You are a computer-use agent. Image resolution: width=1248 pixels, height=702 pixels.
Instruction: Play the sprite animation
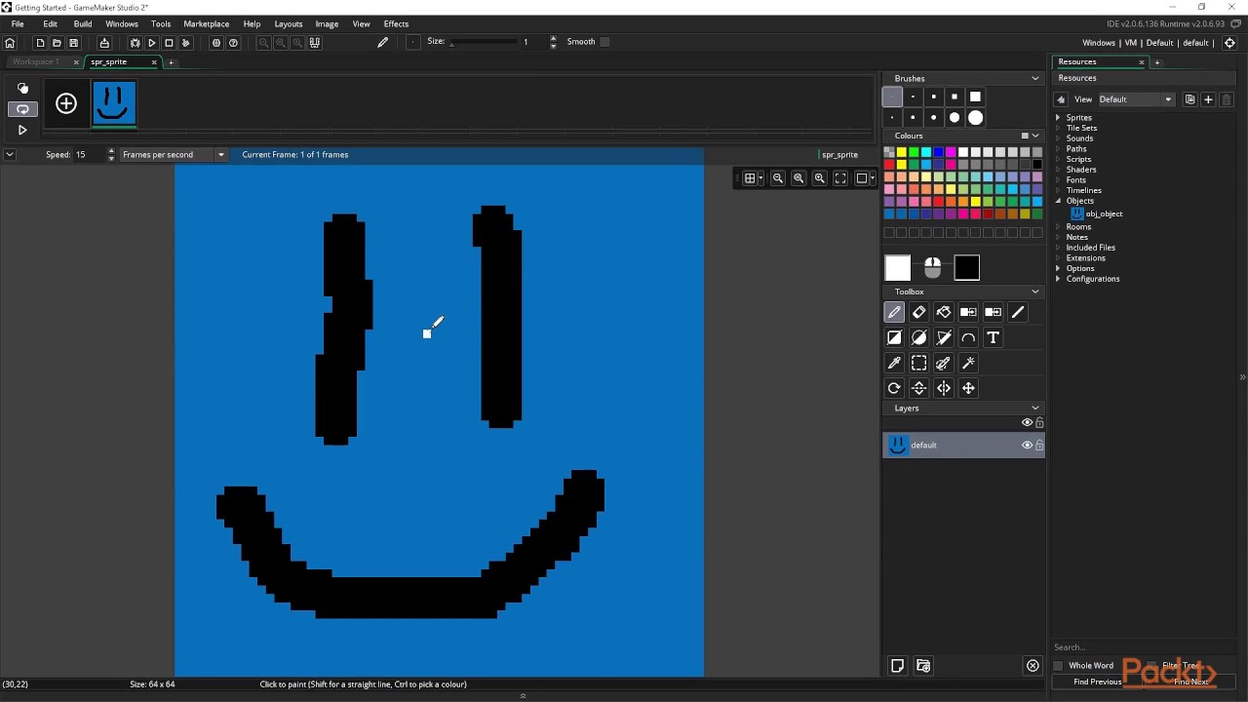tap(22, 130)
